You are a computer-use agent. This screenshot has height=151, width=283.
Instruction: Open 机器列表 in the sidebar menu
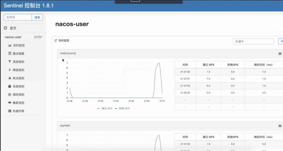(18, 111)
